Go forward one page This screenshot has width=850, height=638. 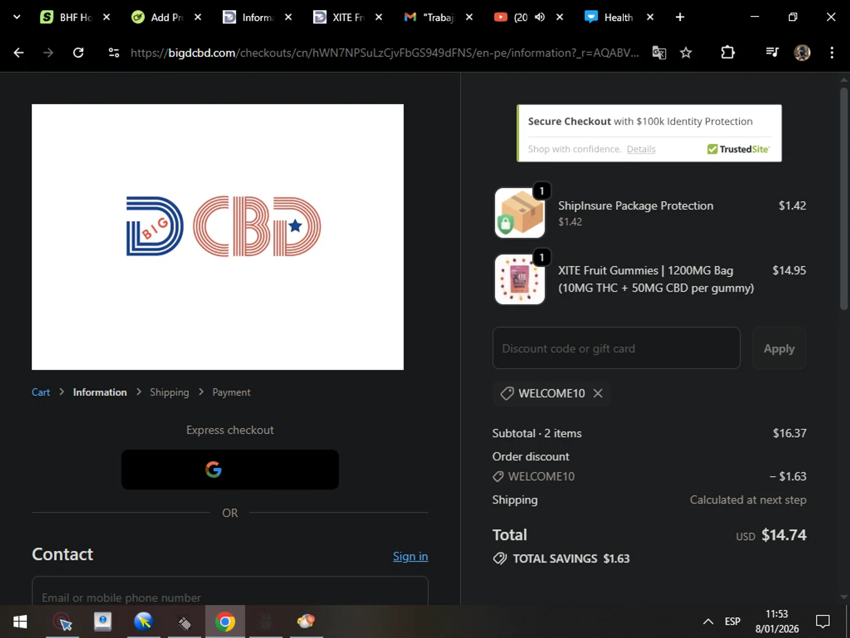[48, 53]
